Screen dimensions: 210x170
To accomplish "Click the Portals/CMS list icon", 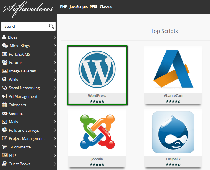I will coord(4,54).
